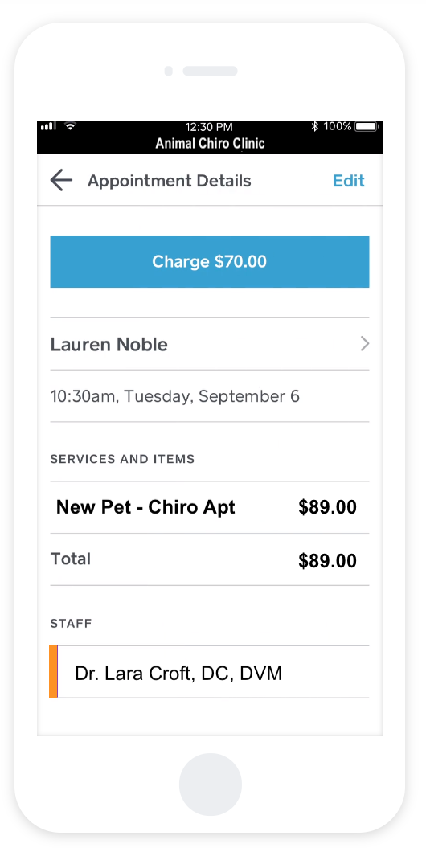The image size is (426, 852).
Task: Tap the Animal Chiro Clinic title
Action: (211, 143)
